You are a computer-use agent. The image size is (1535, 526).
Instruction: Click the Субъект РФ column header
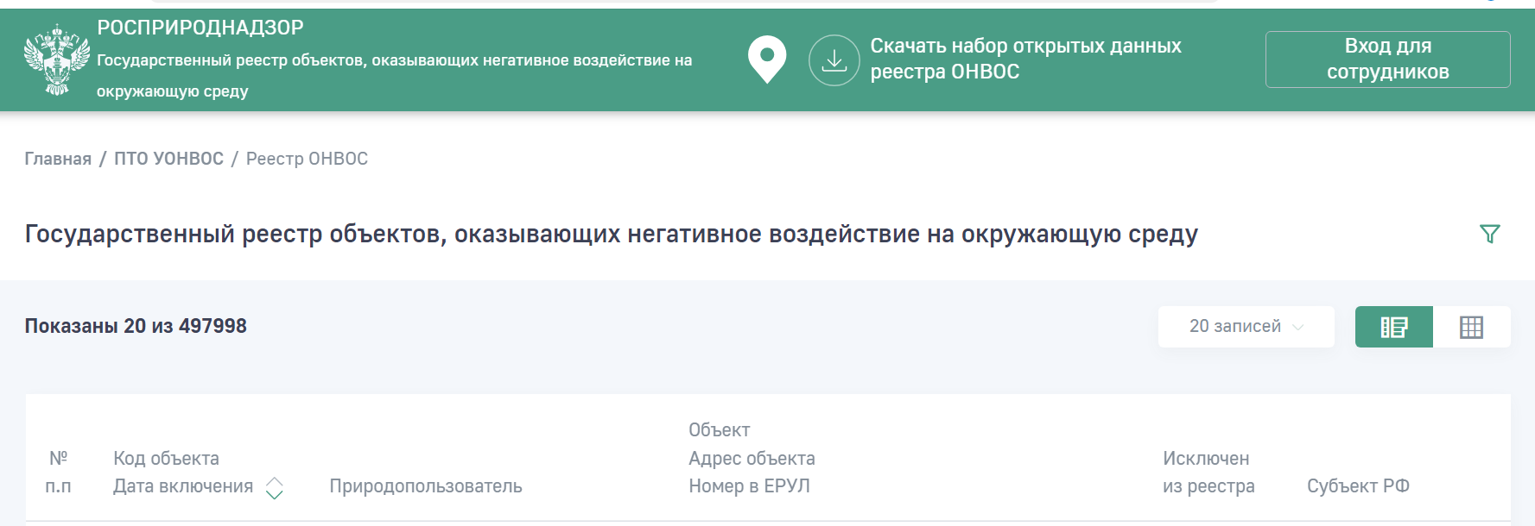(1357, 486)
